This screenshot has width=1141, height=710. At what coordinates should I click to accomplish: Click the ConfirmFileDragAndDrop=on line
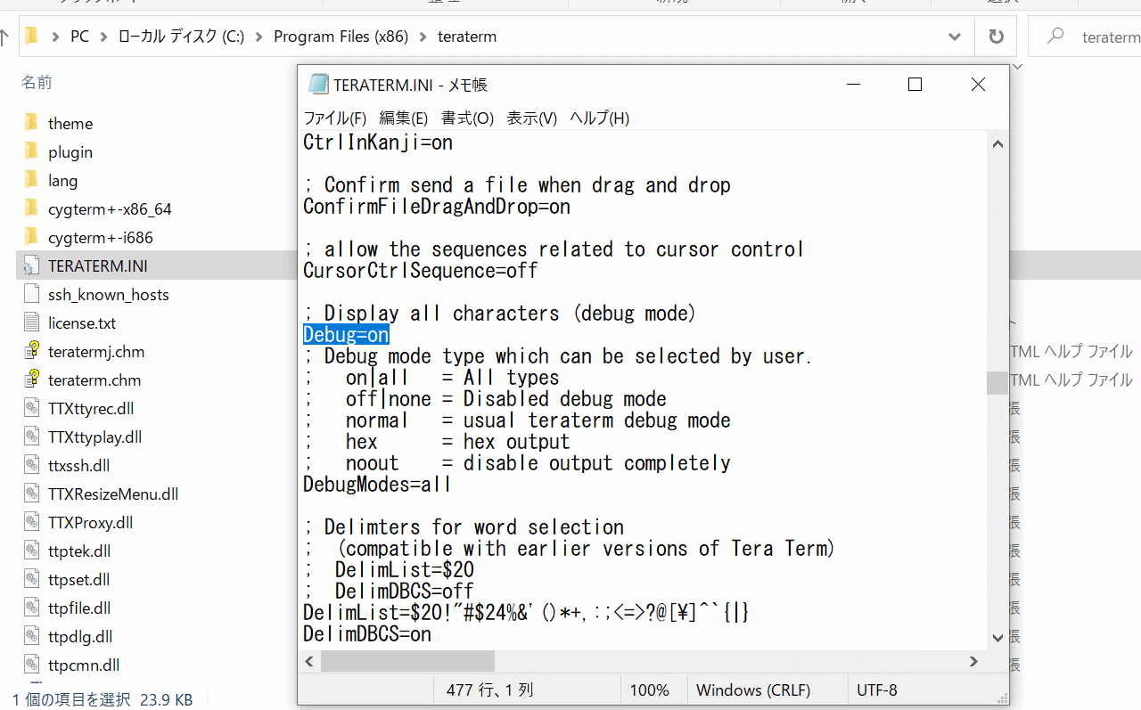(437, 207)
